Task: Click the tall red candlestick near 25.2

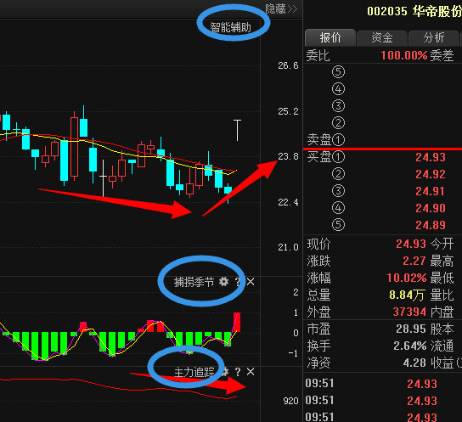Action: 74,146
